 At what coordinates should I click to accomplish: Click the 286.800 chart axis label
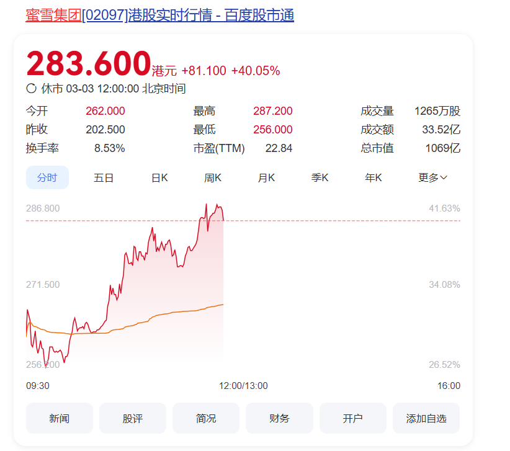pos(43,208)
